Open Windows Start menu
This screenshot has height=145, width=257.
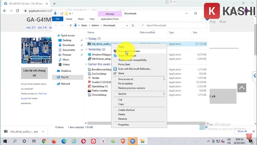tap(5, 141)
